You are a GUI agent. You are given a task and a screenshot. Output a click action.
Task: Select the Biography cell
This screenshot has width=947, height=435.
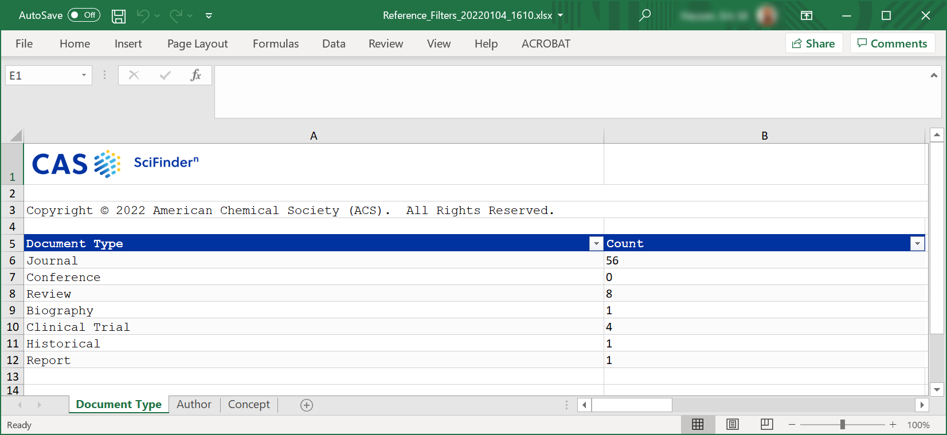click(x=314, y=310)
